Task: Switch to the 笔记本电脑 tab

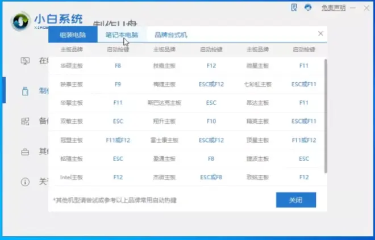Action: pos(122,35)
